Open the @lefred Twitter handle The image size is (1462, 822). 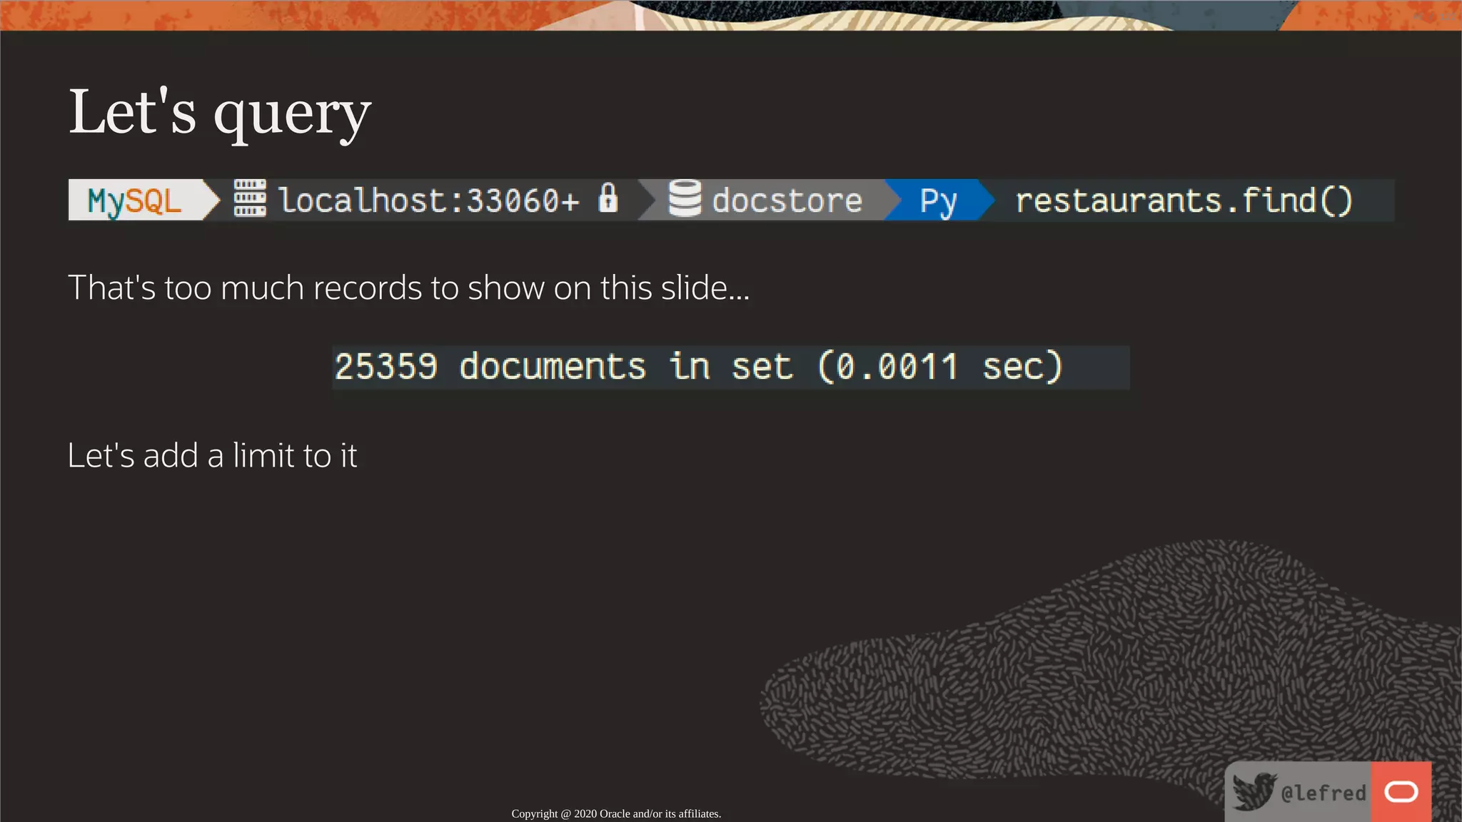[x=1324, y=793]
